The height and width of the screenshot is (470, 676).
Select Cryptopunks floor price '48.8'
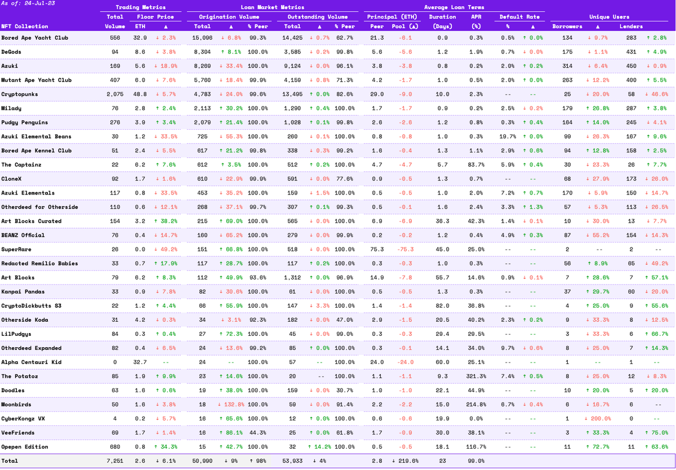(140, 94)
